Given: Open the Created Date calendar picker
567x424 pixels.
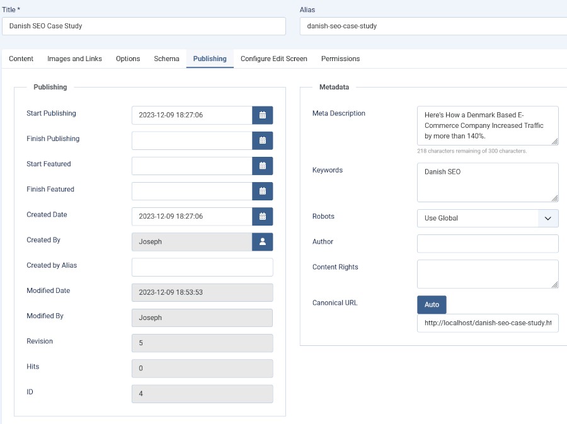Looking at the screenshot, I should click(263, 216).
